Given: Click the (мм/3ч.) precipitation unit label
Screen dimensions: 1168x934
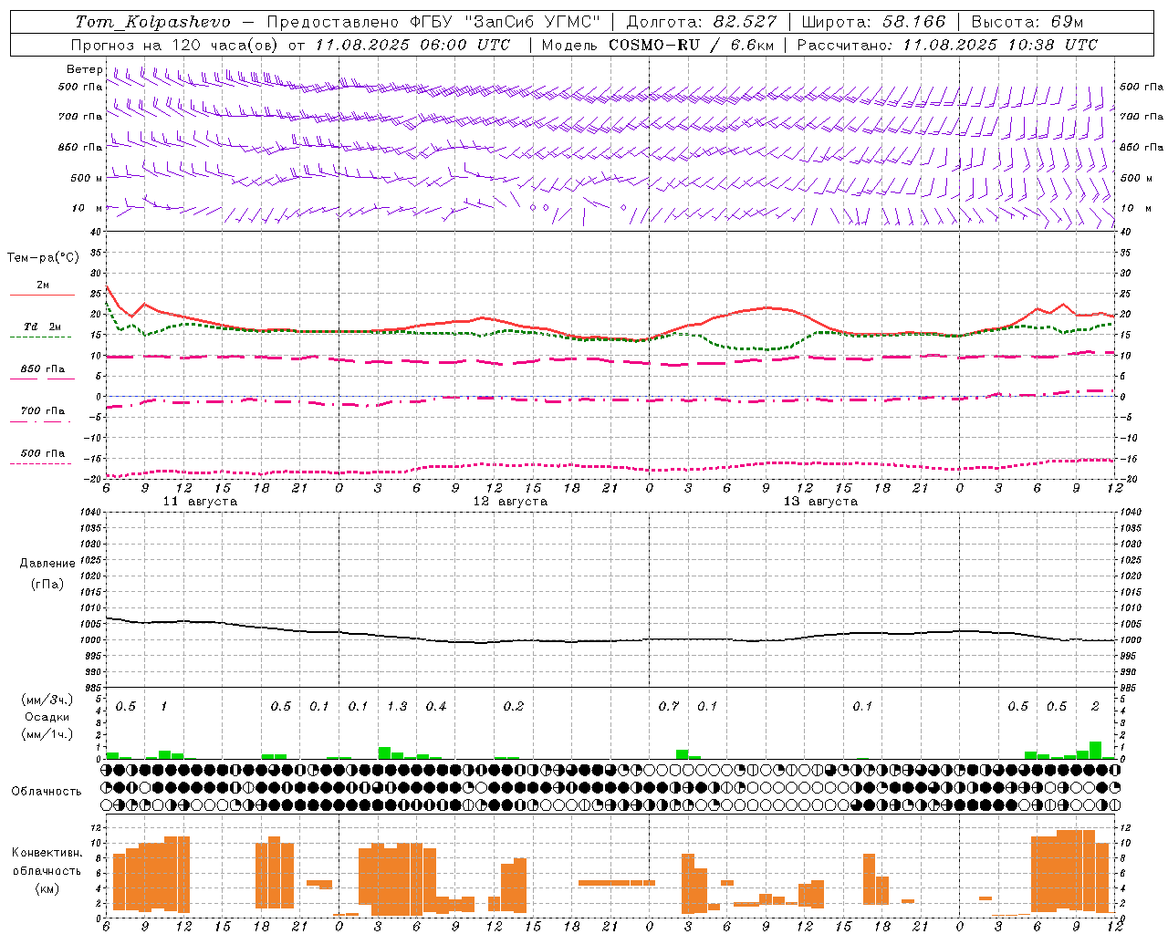Looking at the screenshot, I should tap(47, 700).
